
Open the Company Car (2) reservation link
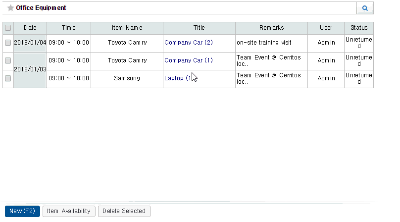click(x=189, y=43)
